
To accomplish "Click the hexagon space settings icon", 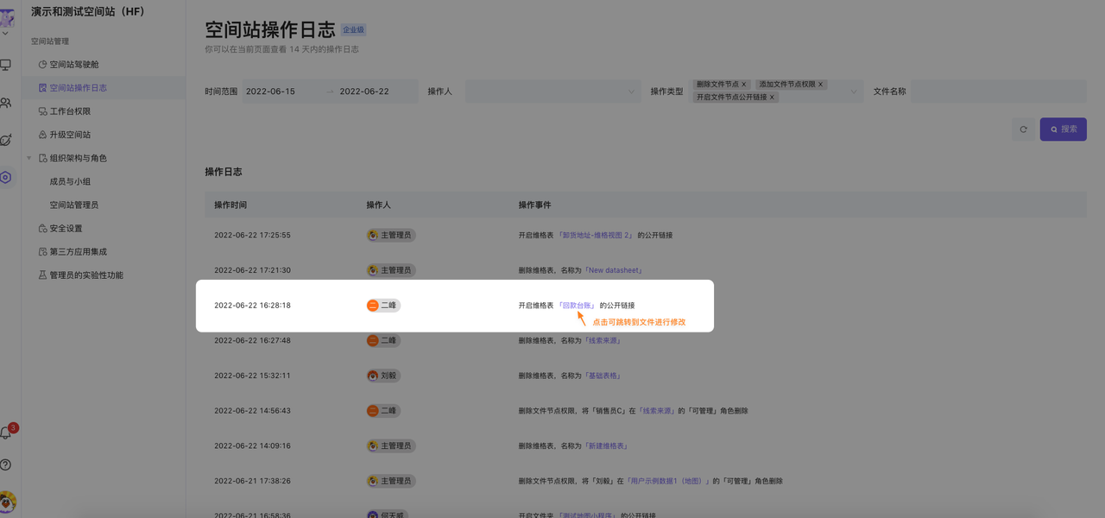I will pos(5,177).
